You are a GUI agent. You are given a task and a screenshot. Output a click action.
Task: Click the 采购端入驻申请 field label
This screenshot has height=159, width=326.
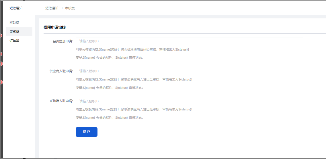click(61, 101)
